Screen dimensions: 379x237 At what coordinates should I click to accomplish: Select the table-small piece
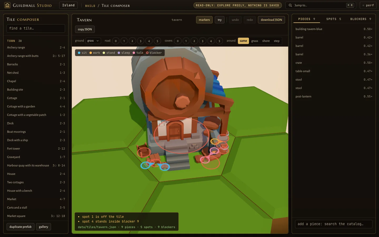(334, 71)
